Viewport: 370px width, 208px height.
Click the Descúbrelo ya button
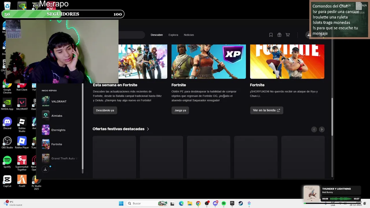105,110
